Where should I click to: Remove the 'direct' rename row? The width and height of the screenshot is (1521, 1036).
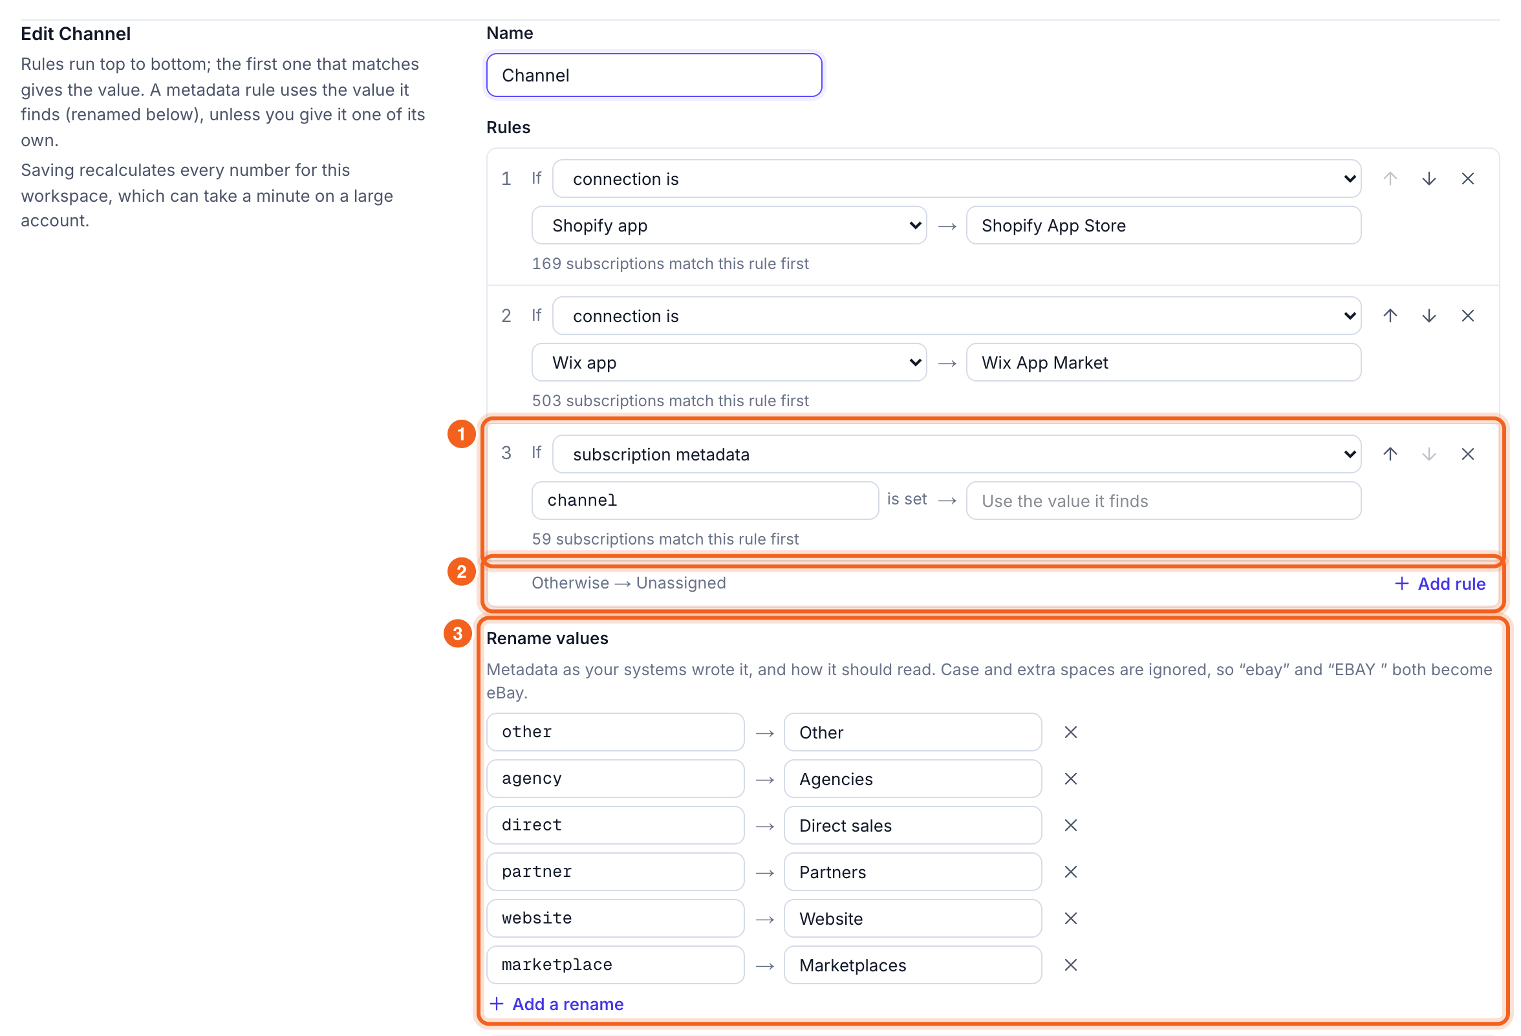[1071, 825]
